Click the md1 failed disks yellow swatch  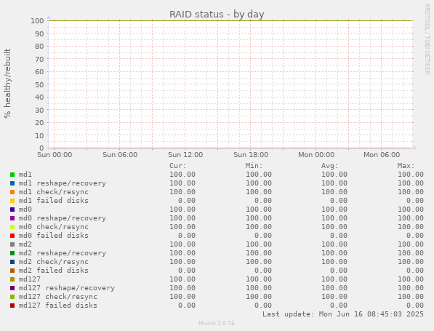(12, 201)
